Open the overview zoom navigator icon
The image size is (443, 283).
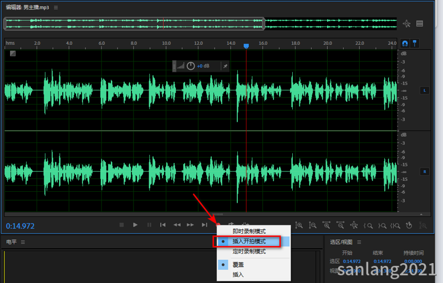[406, 24]
